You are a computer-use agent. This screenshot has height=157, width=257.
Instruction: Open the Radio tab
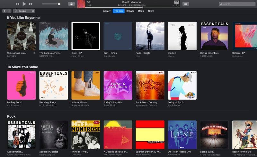pos(141,11)
